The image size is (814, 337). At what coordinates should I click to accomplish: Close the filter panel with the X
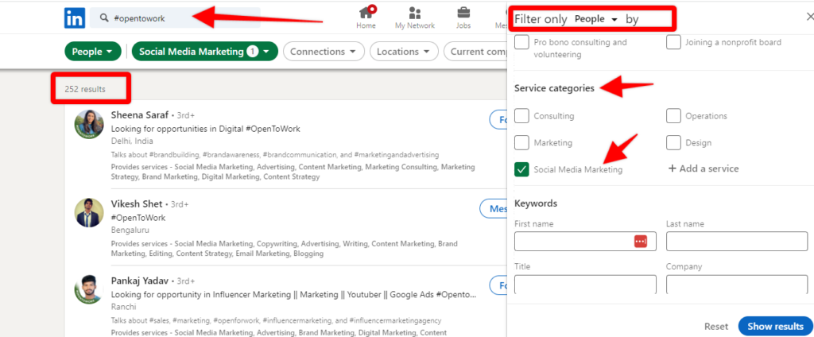(810, 17)
